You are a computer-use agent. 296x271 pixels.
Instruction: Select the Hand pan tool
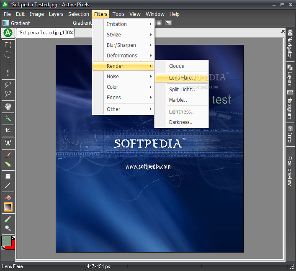pos(8,106)
